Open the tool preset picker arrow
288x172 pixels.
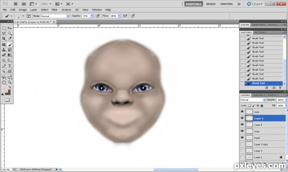coord(11,16)
